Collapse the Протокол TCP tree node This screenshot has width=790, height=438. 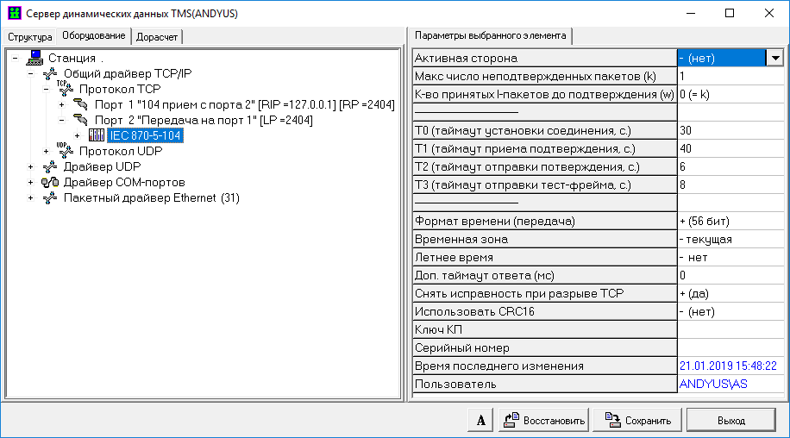tap(47, 89)
